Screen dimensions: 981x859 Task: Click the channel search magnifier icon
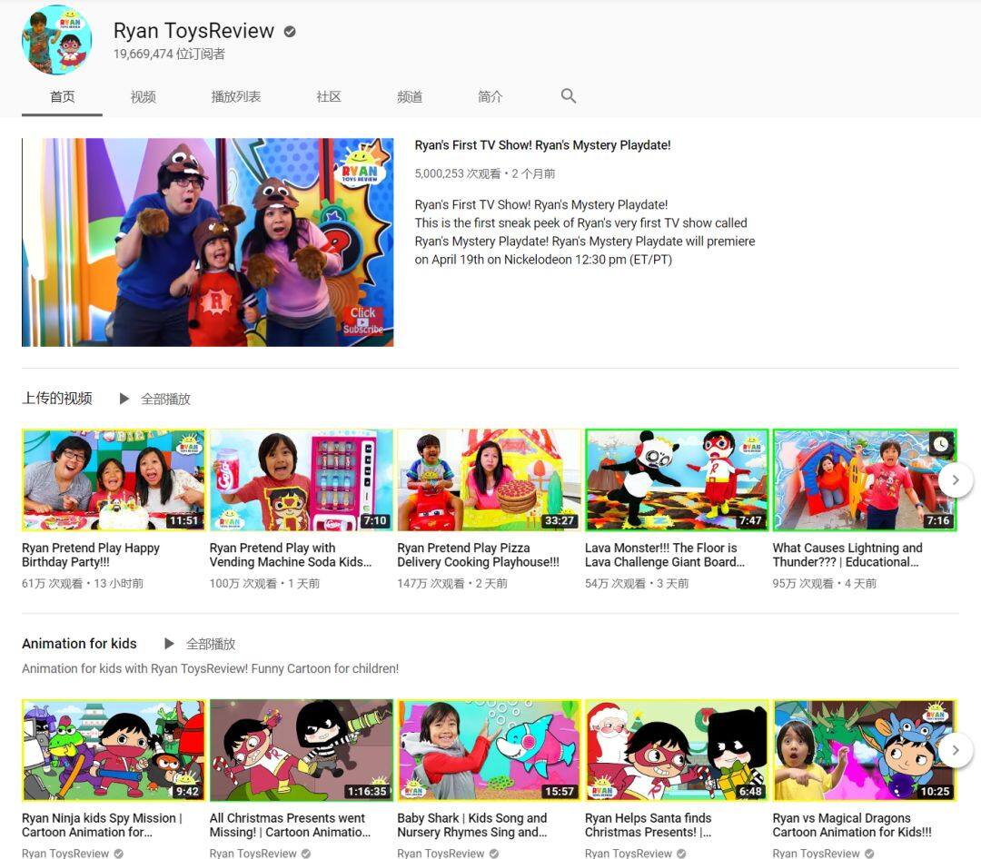pos(569,96)
